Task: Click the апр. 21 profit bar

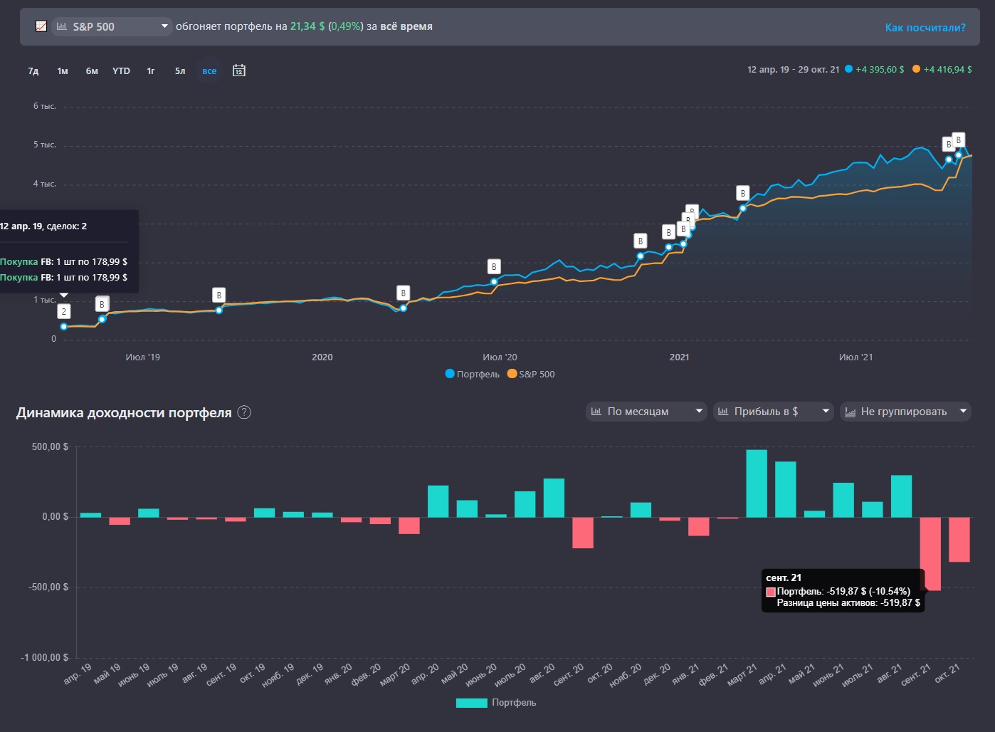Action: pos(786,489)
